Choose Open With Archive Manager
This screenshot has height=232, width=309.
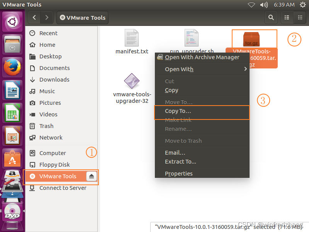[202, 57]
